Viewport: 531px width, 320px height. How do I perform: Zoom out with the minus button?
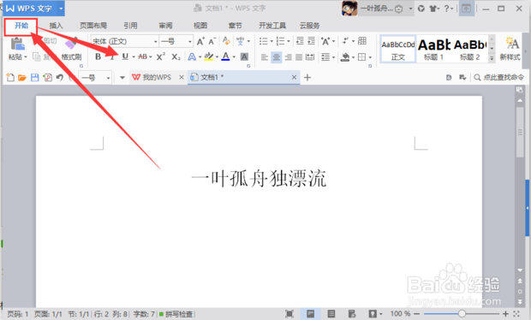pyautogui.click(x=417, y=314)
